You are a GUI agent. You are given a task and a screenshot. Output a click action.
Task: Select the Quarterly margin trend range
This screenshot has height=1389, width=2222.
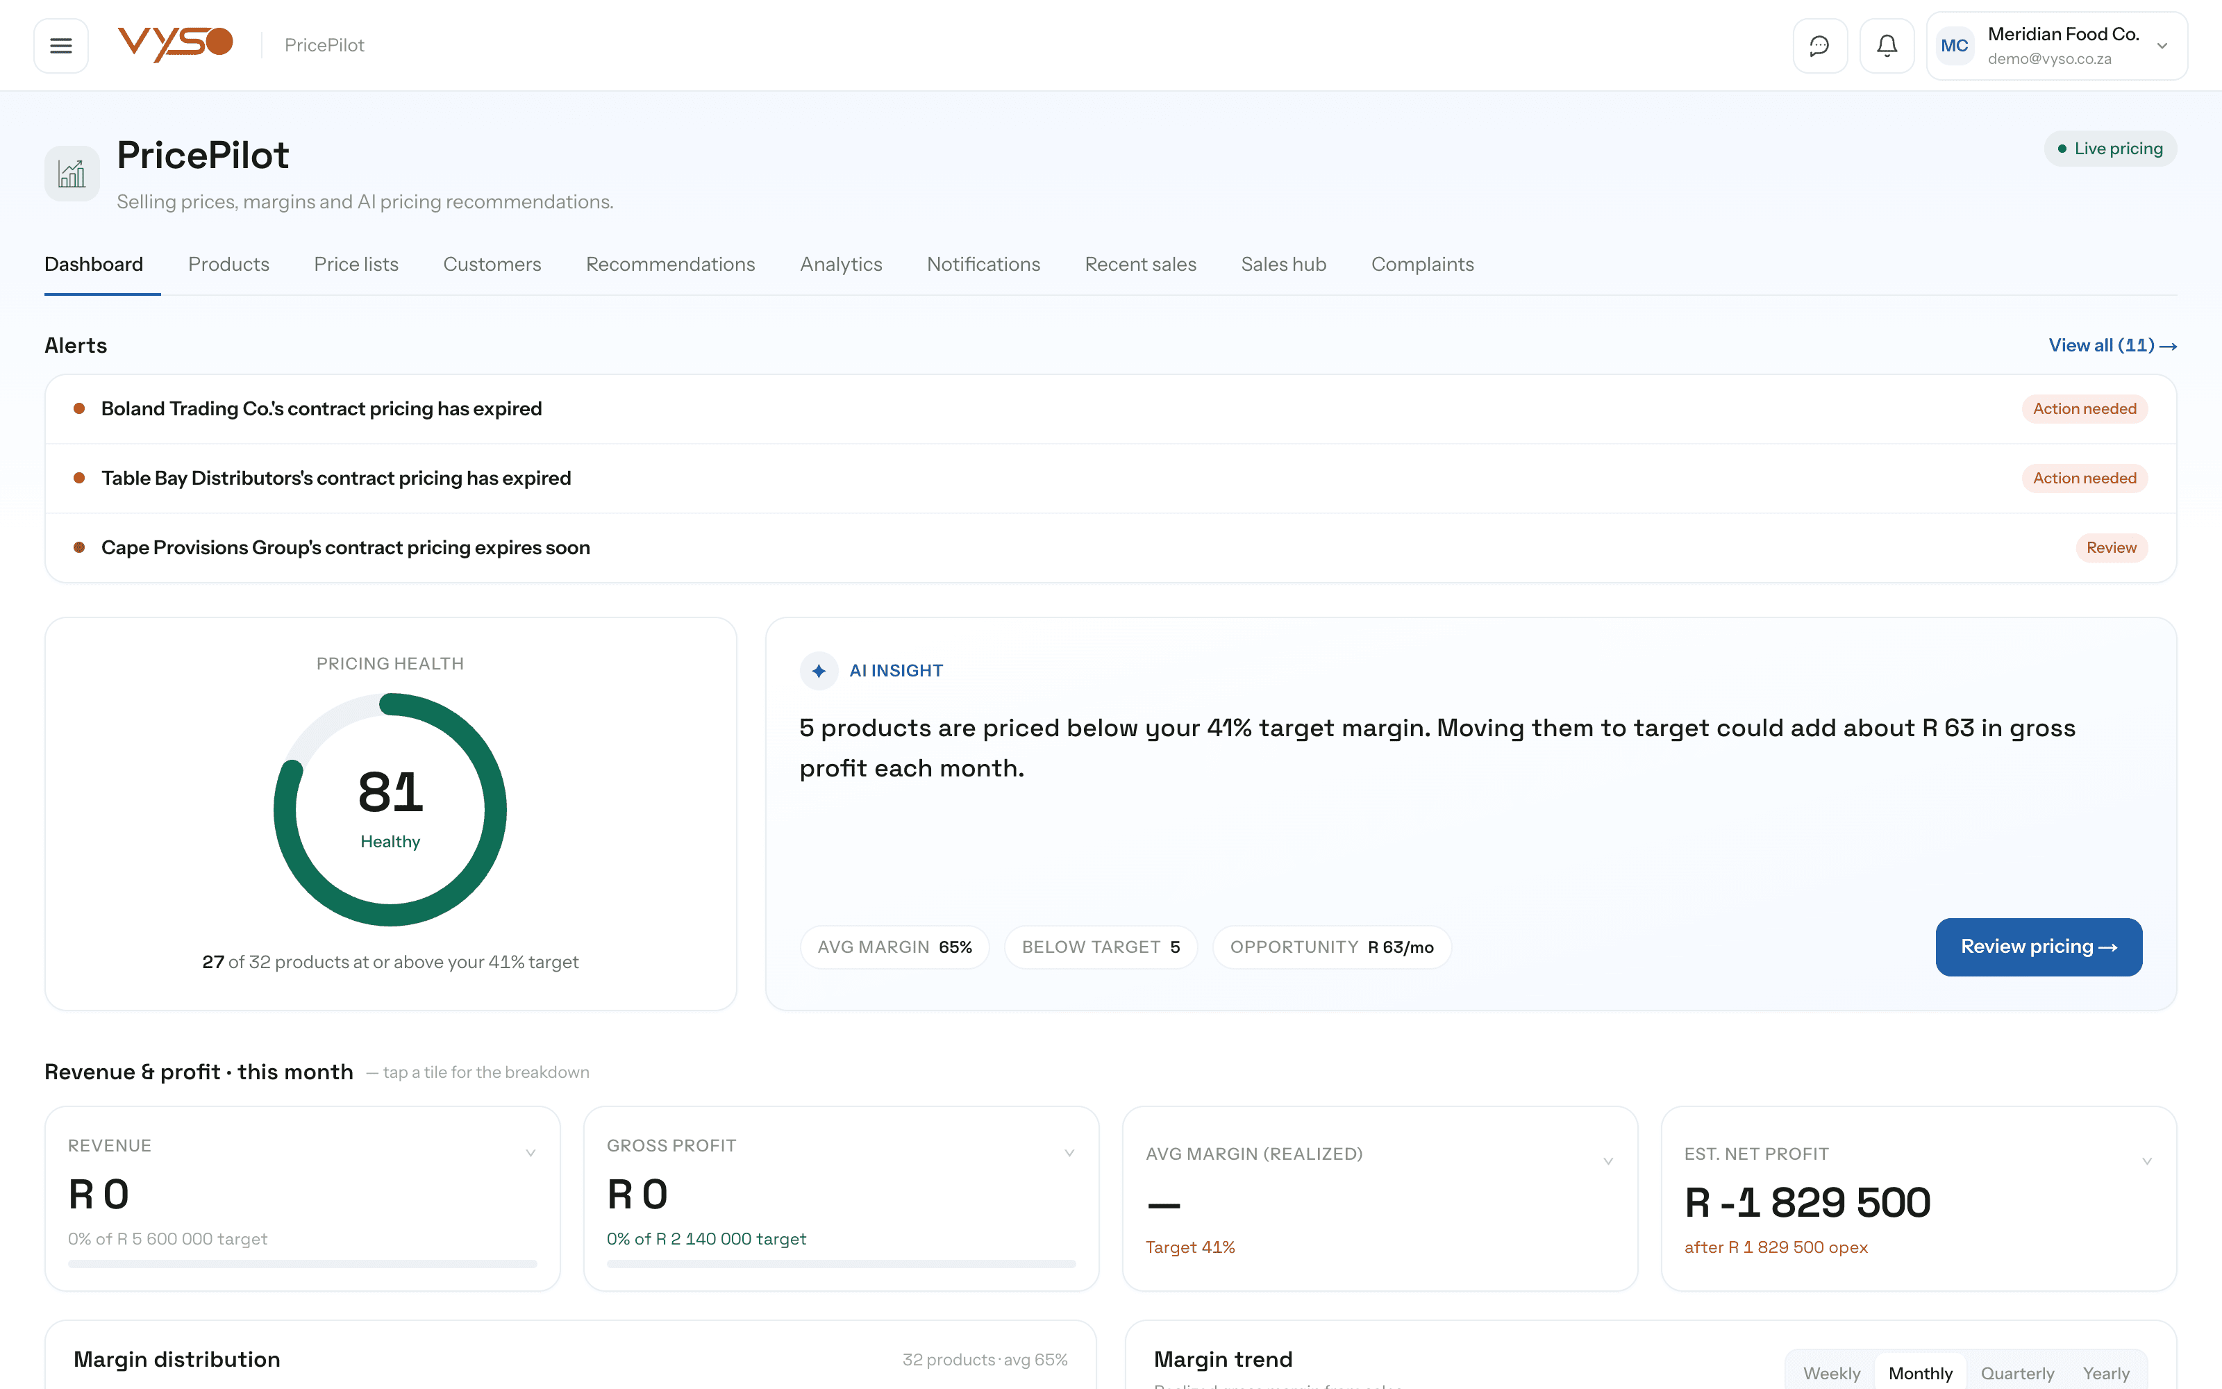(x=2017, y=1372)
